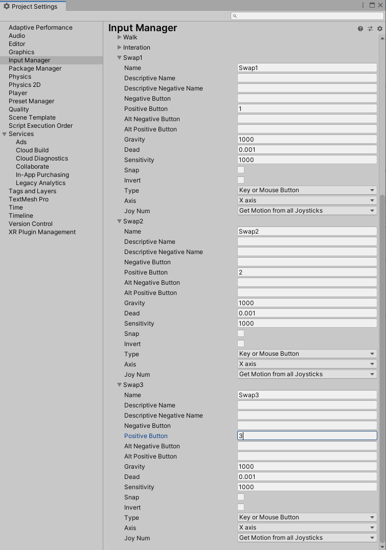Viewport: 386px width, 550px height.
Task: Select Collaborate under Services
Action: click(x=32, y=167)
